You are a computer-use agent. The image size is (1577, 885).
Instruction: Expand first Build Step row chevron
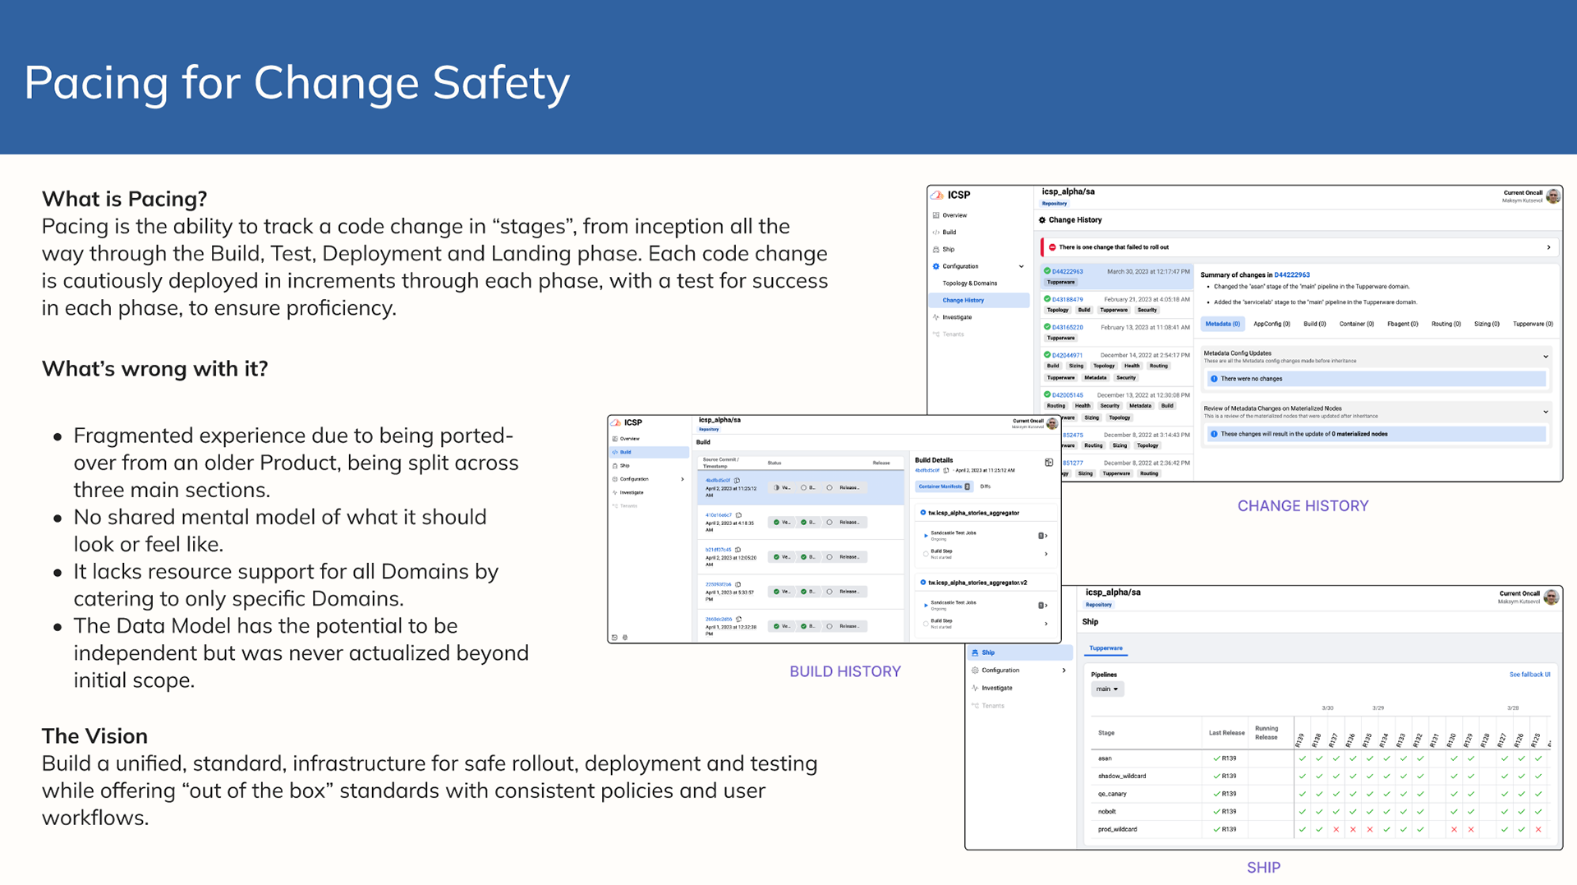click(1046, 554)
